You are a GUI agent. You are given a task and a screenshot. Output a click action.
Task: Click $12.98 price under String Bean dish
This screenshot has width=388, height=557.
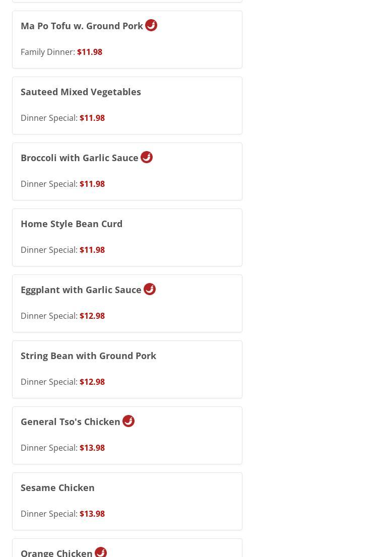[x=92, y=382]
